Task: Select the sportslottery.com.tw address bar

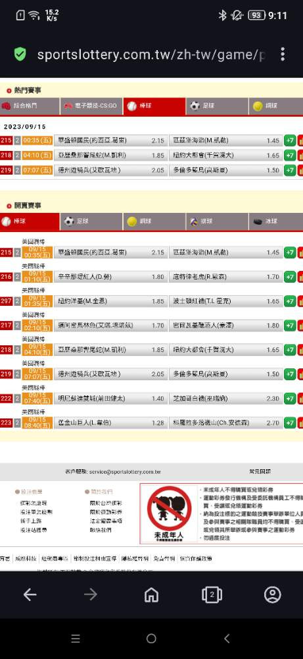Action: coord(151,55)
